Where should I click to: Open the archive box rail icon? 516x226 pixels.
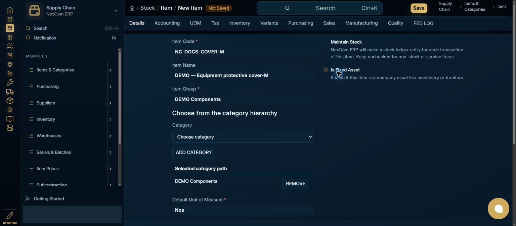[x=10, y=19]
